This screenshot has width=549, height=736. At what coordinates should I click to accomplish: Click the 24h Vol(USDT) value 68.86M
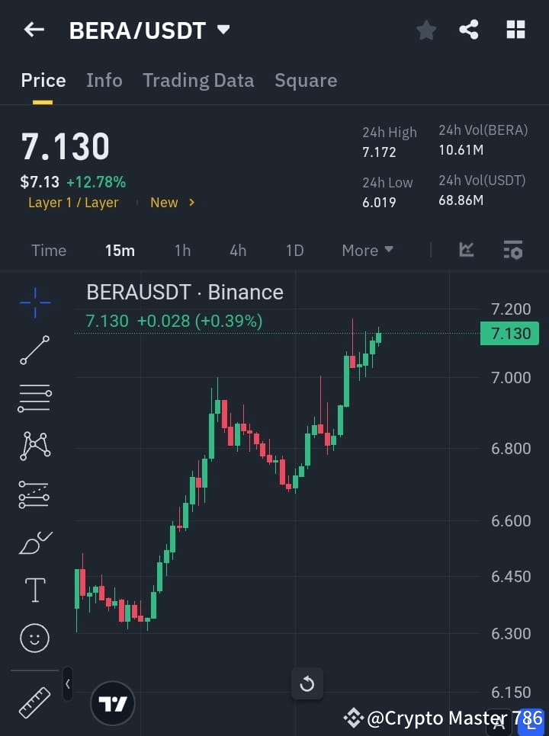point(461,200)
